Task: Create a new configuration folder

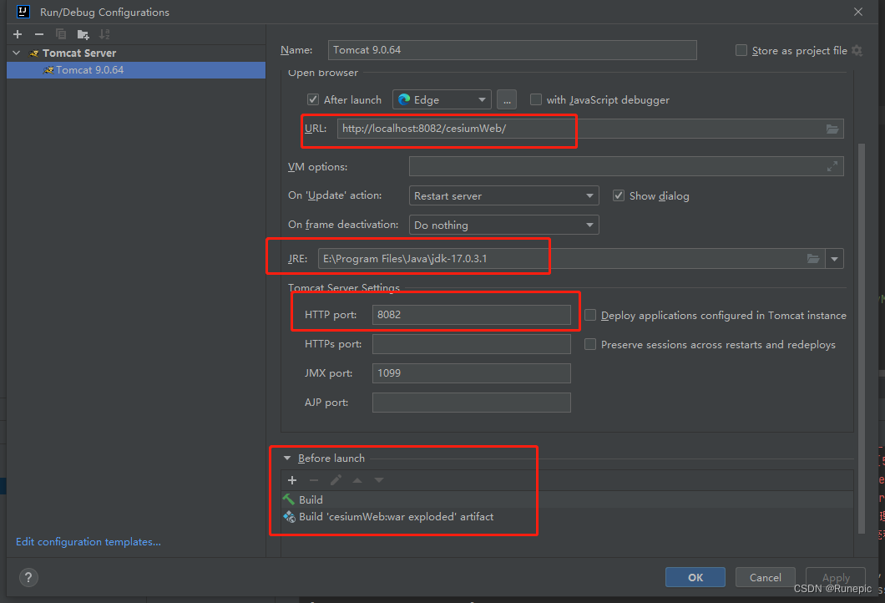Action: pyautogui.click(x=83, y=34)
